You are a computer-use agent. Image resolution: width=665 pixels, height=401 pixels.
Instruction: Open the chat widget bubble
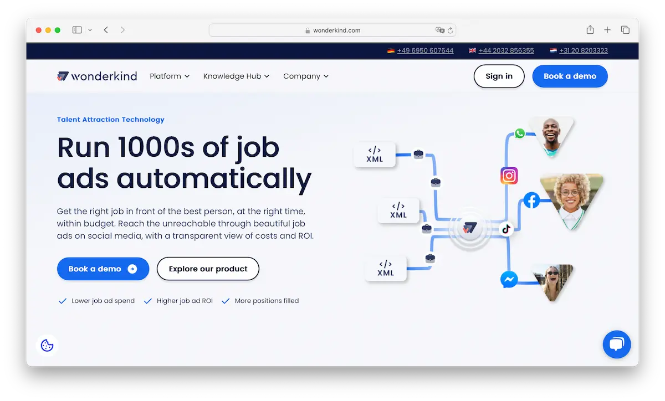coord(617,344)
